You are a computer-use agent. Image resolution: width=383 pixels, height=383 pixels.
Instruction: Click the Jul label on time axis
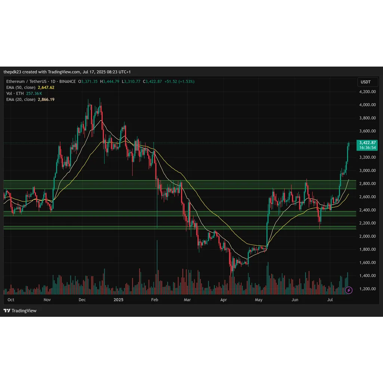coord(330,300)
